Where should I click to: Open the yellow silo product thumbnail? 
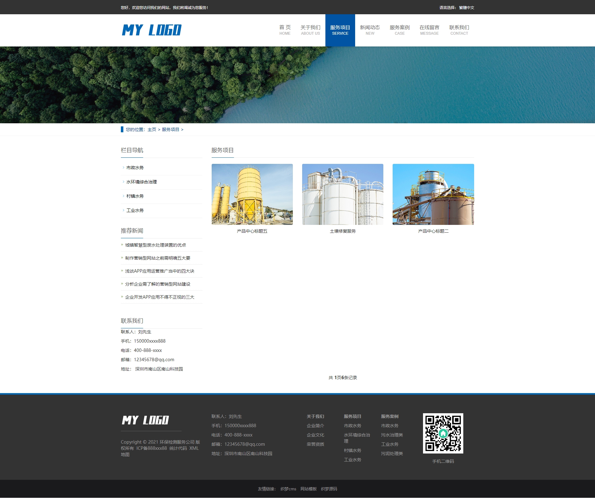252,194
